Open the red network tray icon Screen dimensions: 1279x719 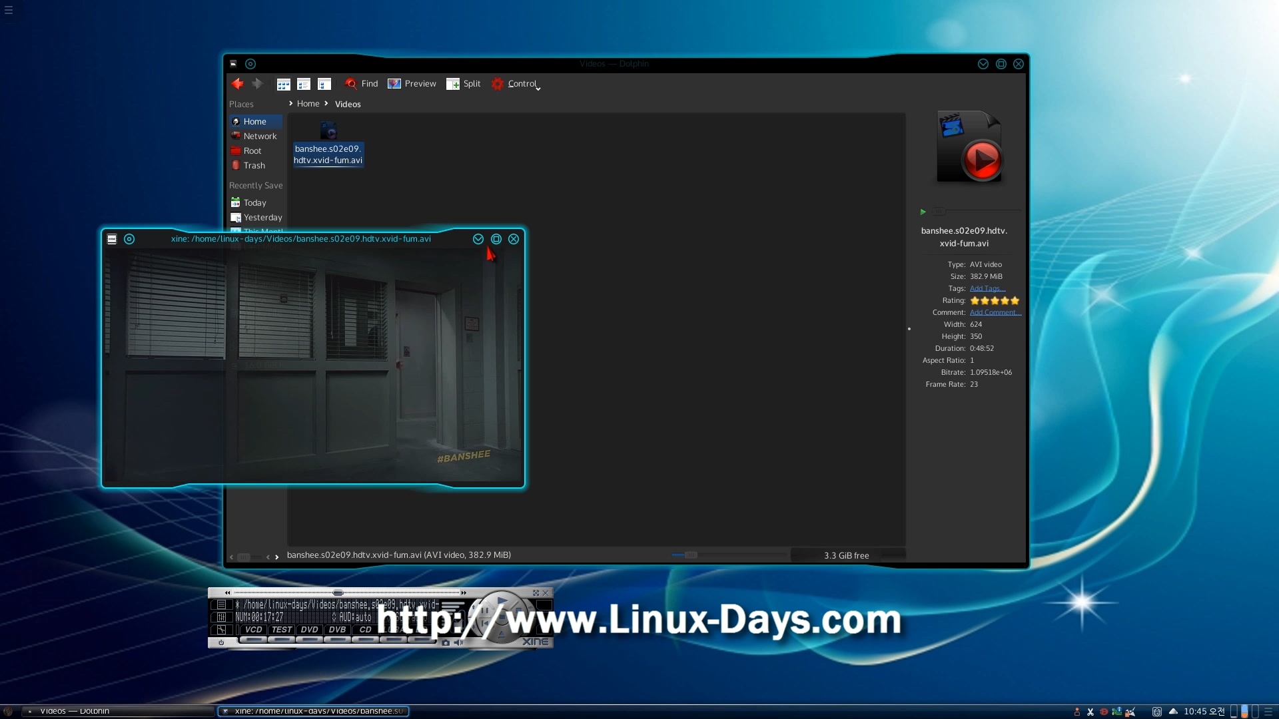coord(1104,712)
